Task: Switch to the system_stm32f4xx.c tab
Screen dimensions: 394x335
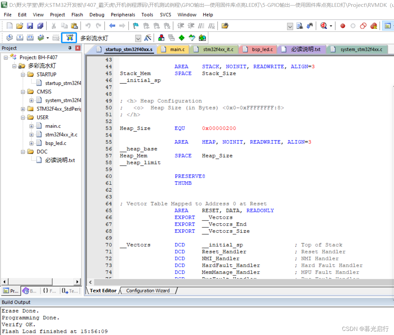Action: pos(357,49)
